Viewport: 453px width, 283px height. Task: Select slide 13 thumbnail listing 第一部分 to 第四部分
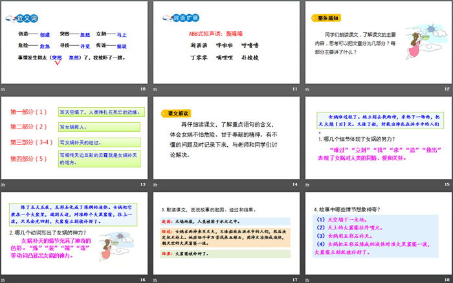click(74, 138)
